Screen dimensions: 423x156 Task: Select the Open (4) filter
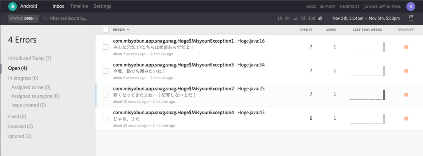(17, 68)
